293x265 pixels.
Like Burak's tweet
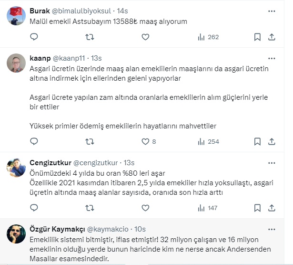(146, 37)
